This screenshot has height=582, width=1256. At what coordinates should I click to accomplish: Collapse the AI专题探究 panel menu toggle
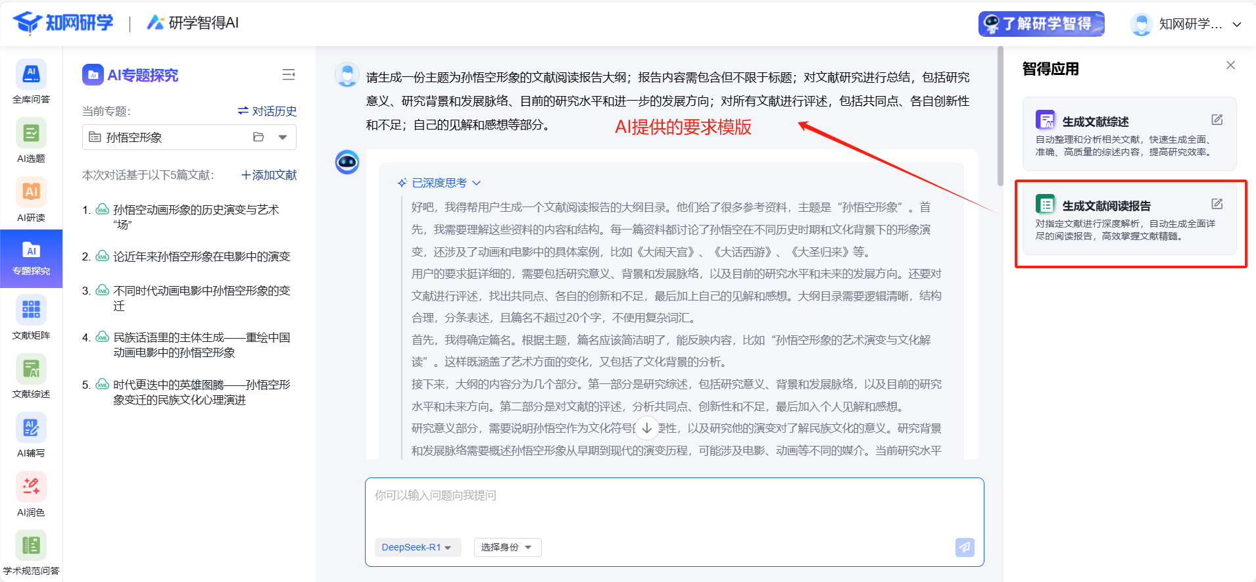[x=288, y=75]
